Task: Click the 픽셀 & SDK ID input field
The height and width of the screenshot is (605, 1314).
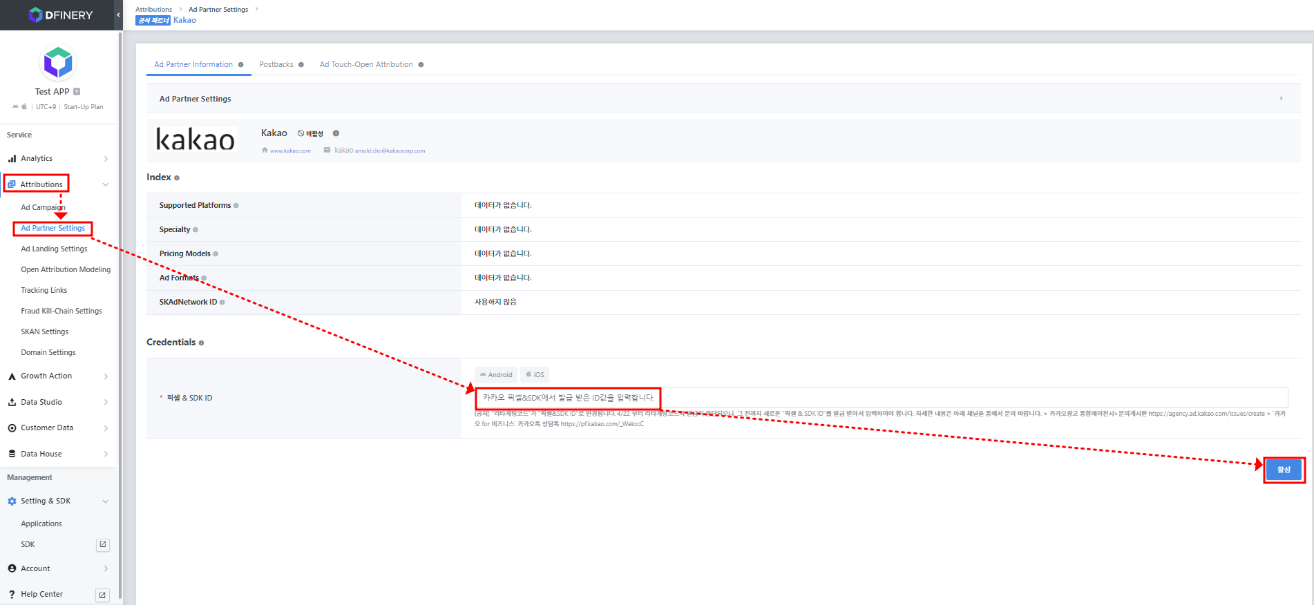Action: tap(881, 398)
